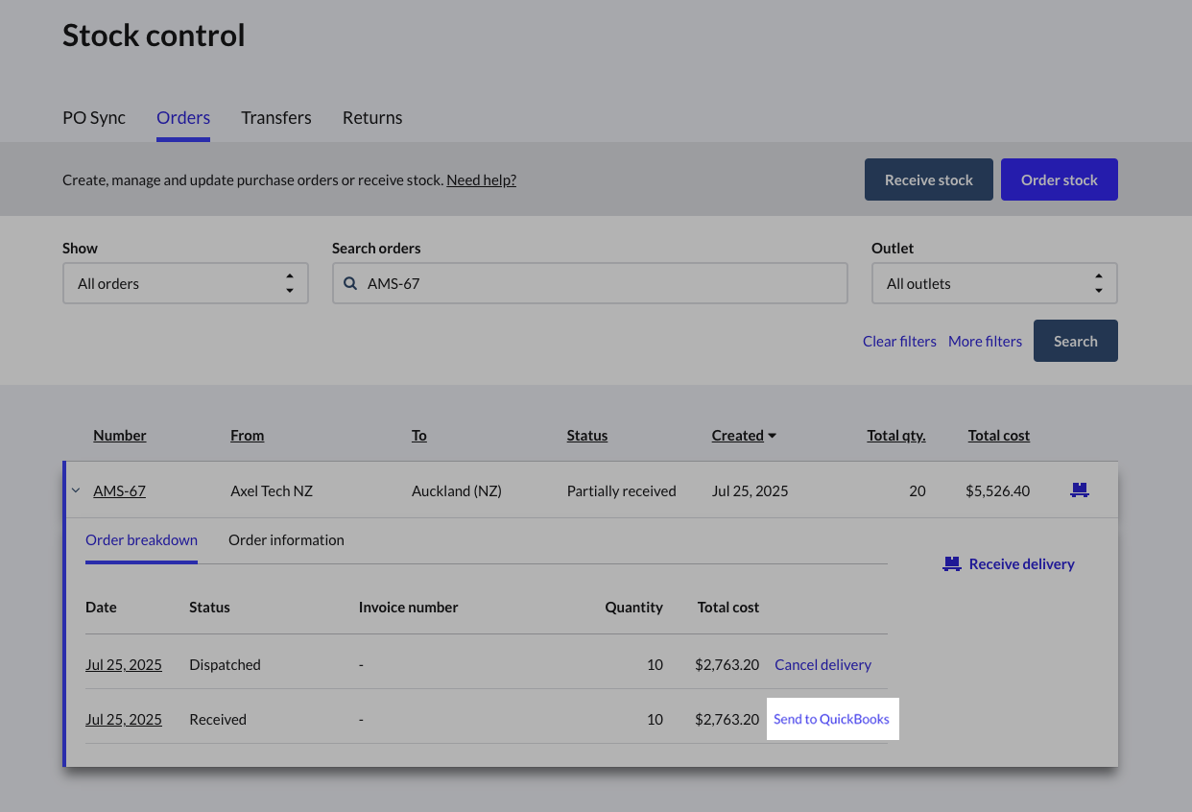The image size is (1192, 812).
Task: Sort by Total cost column header in orders table
Action: coord(999,435)
